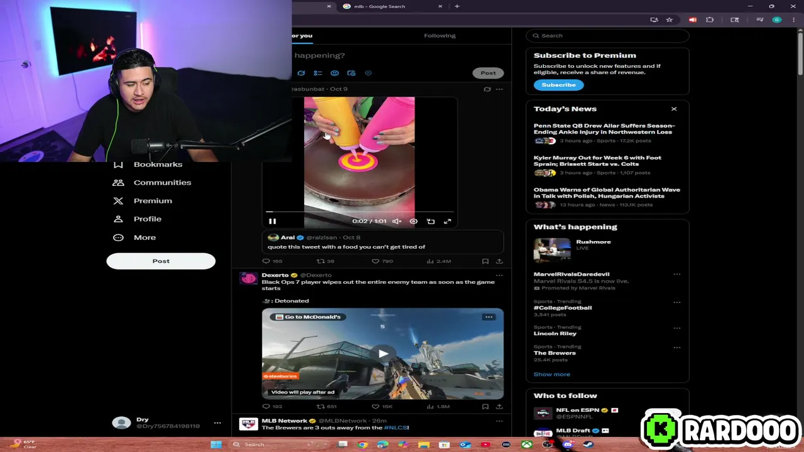Open a new browser tab
This screenshot has width=804, height=452.
[x=457, y=6]
